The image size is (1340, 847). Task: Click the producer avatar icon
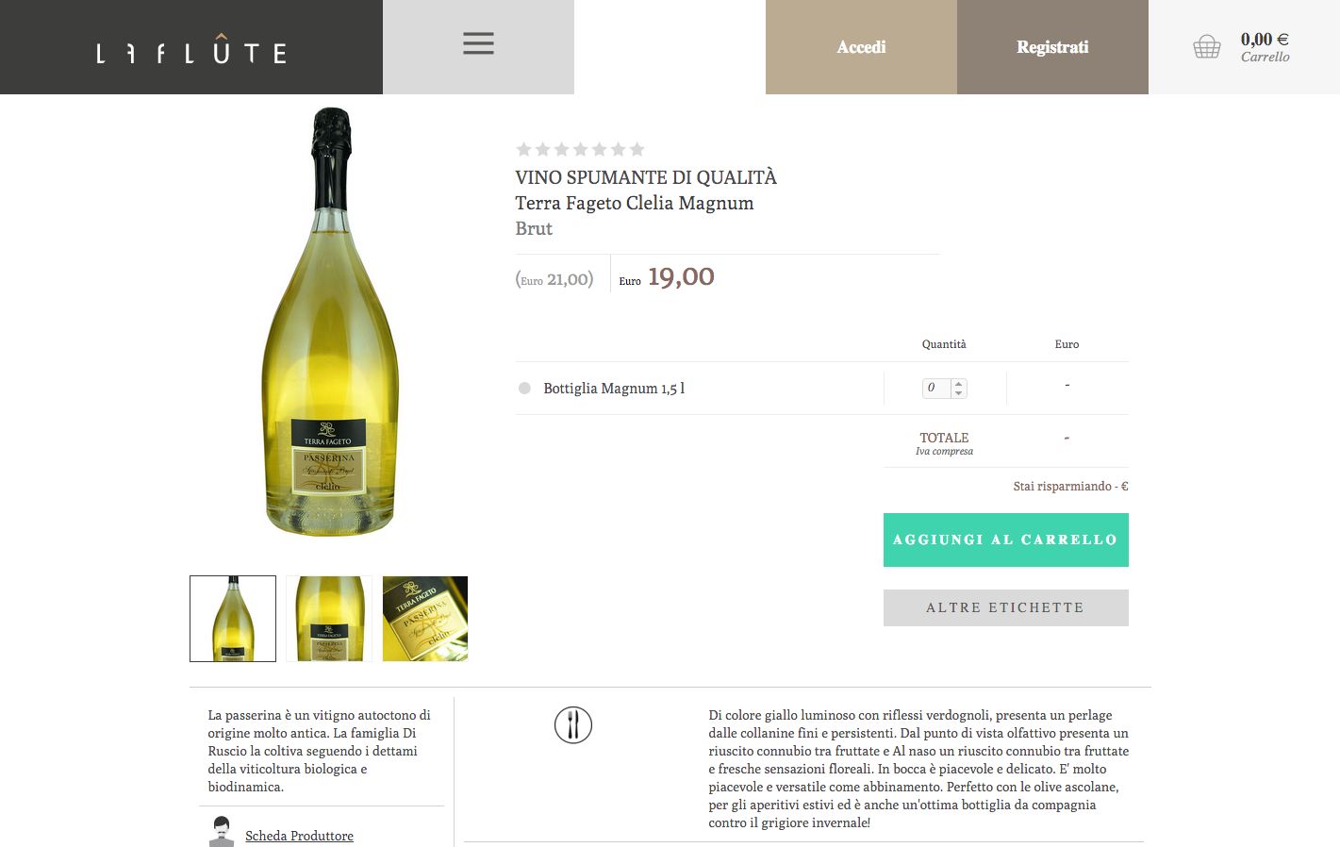point(222,832)
